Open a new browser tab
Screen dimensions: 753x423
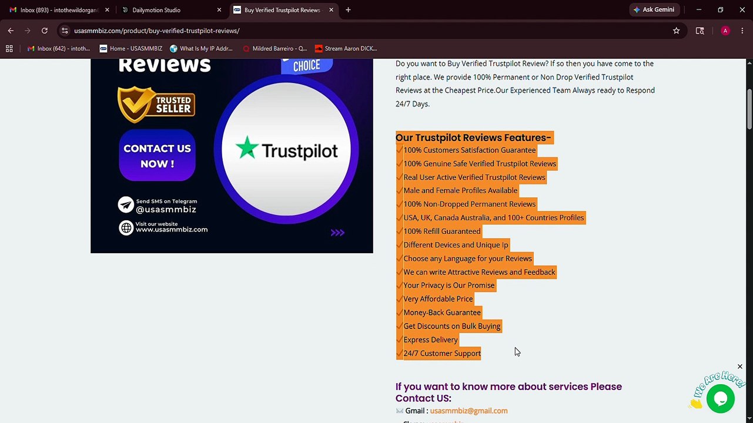(x=348, y=10)
